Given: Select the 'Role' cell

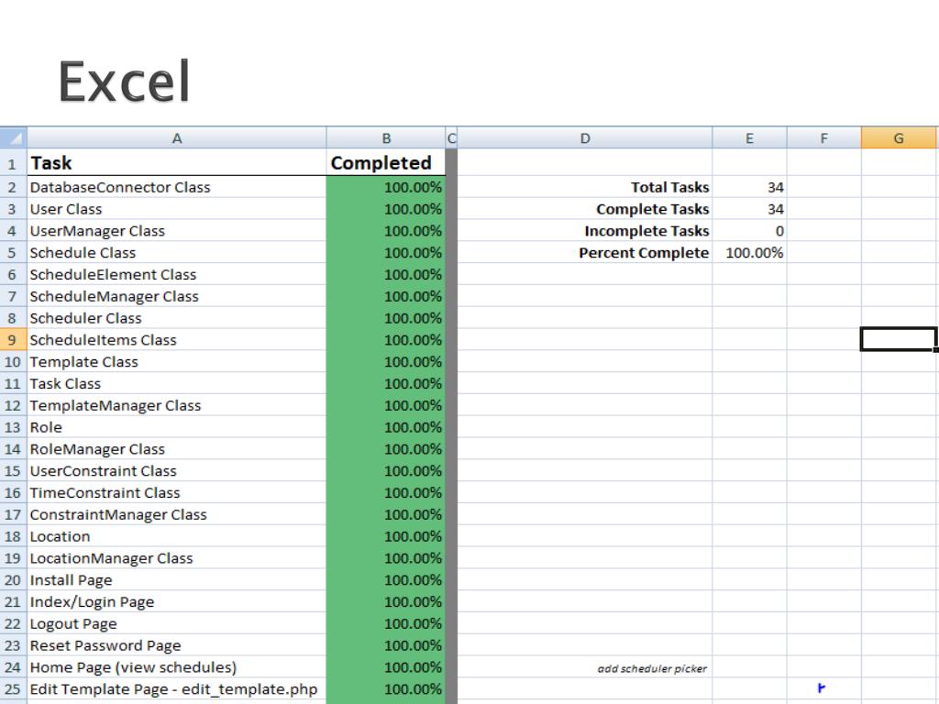Looking at the screenshot, I should pos(177,427).
